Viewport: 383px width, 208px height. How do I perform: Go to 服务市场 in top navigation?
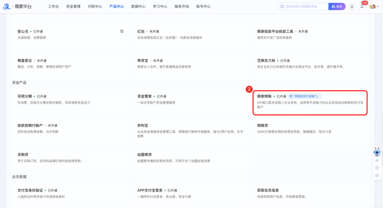(x=182, y=7)
